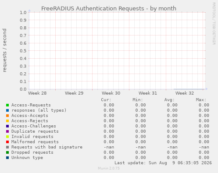Viewport: 218px width, 173px height.
Task: Click the Cur -nan value for bad signature
Action: 109,147
